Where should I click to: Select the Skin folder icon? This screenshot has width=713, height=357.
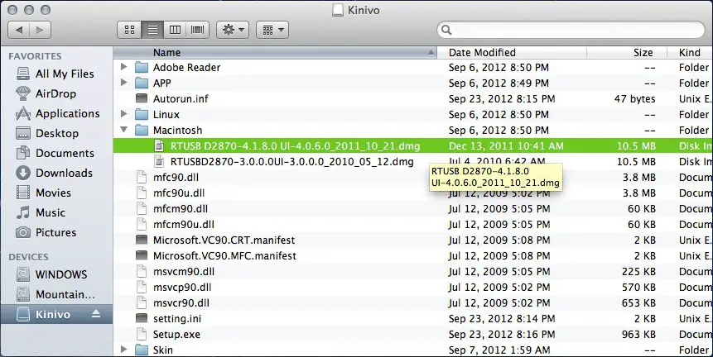coord(142,350)
